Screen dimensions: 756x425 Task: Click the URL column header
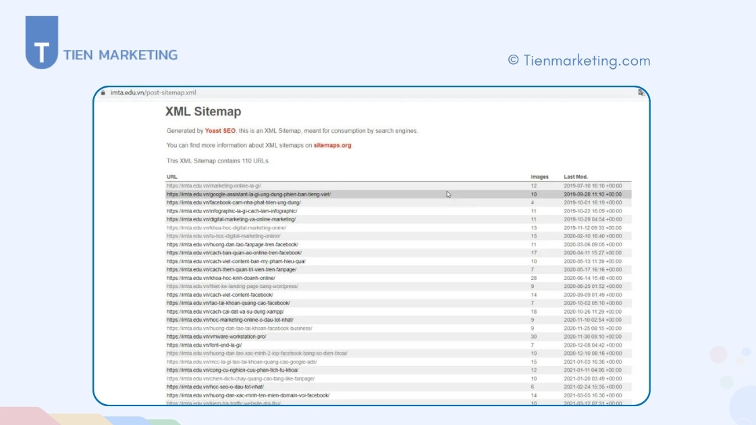[172, 177]
